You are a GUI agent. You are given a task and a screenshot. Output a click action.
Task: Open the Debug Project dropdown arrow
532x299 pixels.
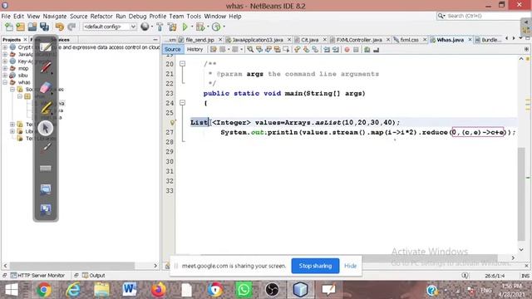tap(208, 27)
